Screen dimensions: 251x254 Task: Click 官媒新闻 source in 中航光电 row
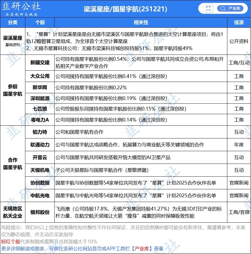point(239,196)
